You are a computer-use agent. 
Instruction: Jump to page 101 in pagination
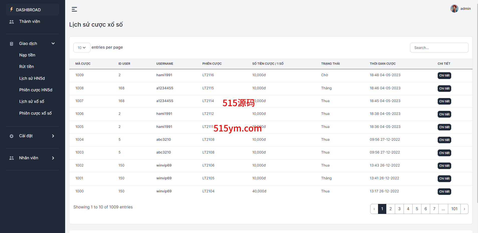454,209
